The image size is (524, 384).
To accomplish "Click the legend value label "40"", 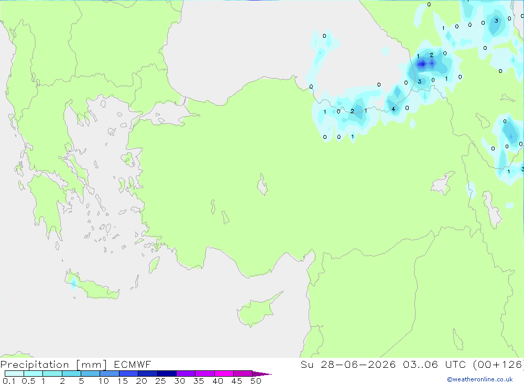I will tap(217, 381).
